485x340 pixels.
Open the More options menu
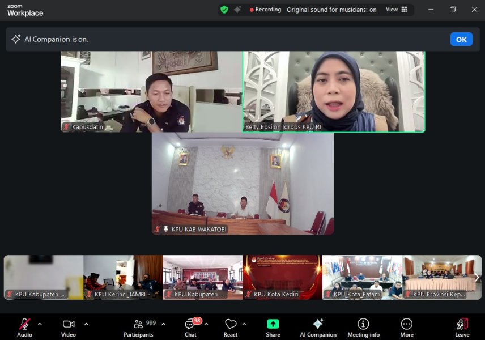pyautogui.click(x=406, y=327)
